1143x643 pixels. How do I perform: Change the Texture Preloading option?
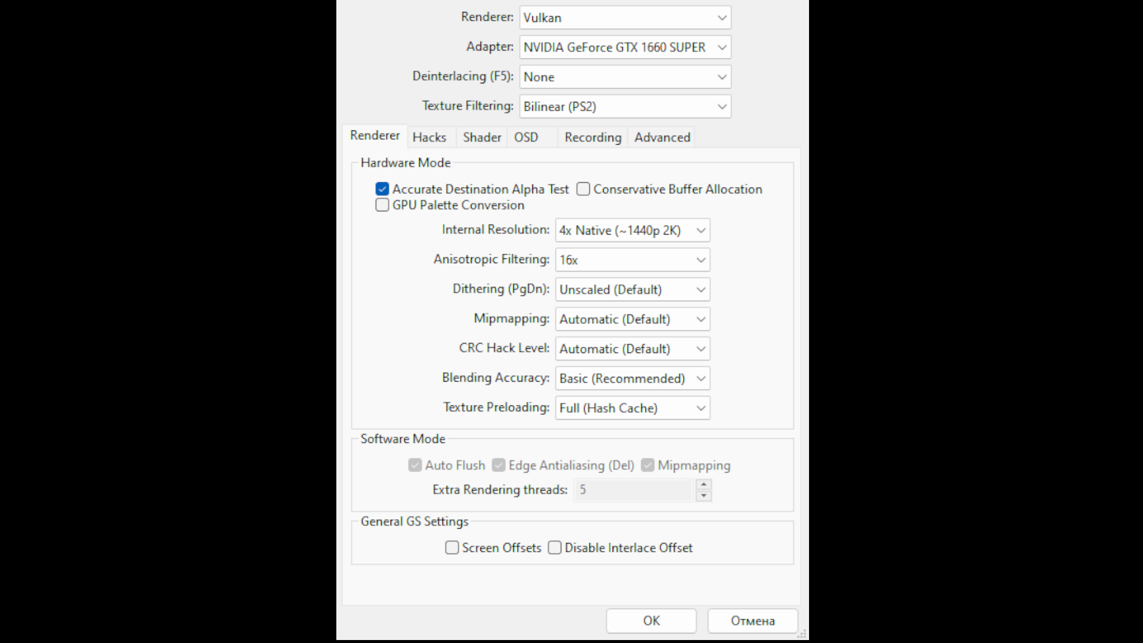[632, 408]
